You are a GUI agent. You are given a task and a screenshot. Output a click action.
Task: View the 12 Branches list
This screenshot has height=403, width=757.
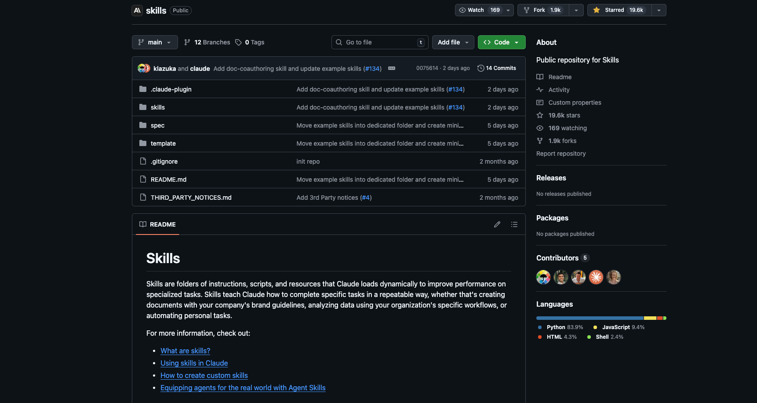tap(207, 42)
